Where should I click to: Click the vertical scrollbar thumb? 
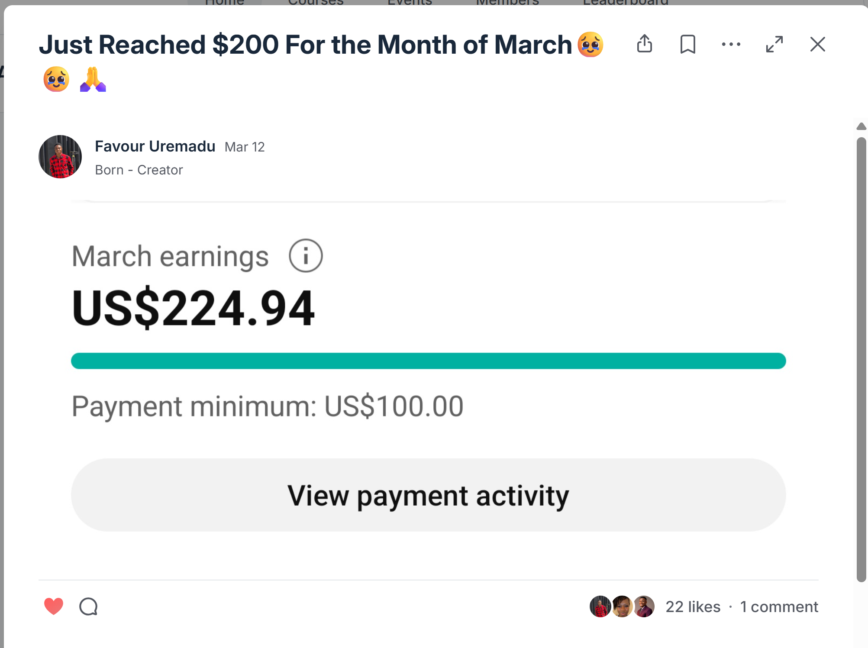[x=861, y=359]
